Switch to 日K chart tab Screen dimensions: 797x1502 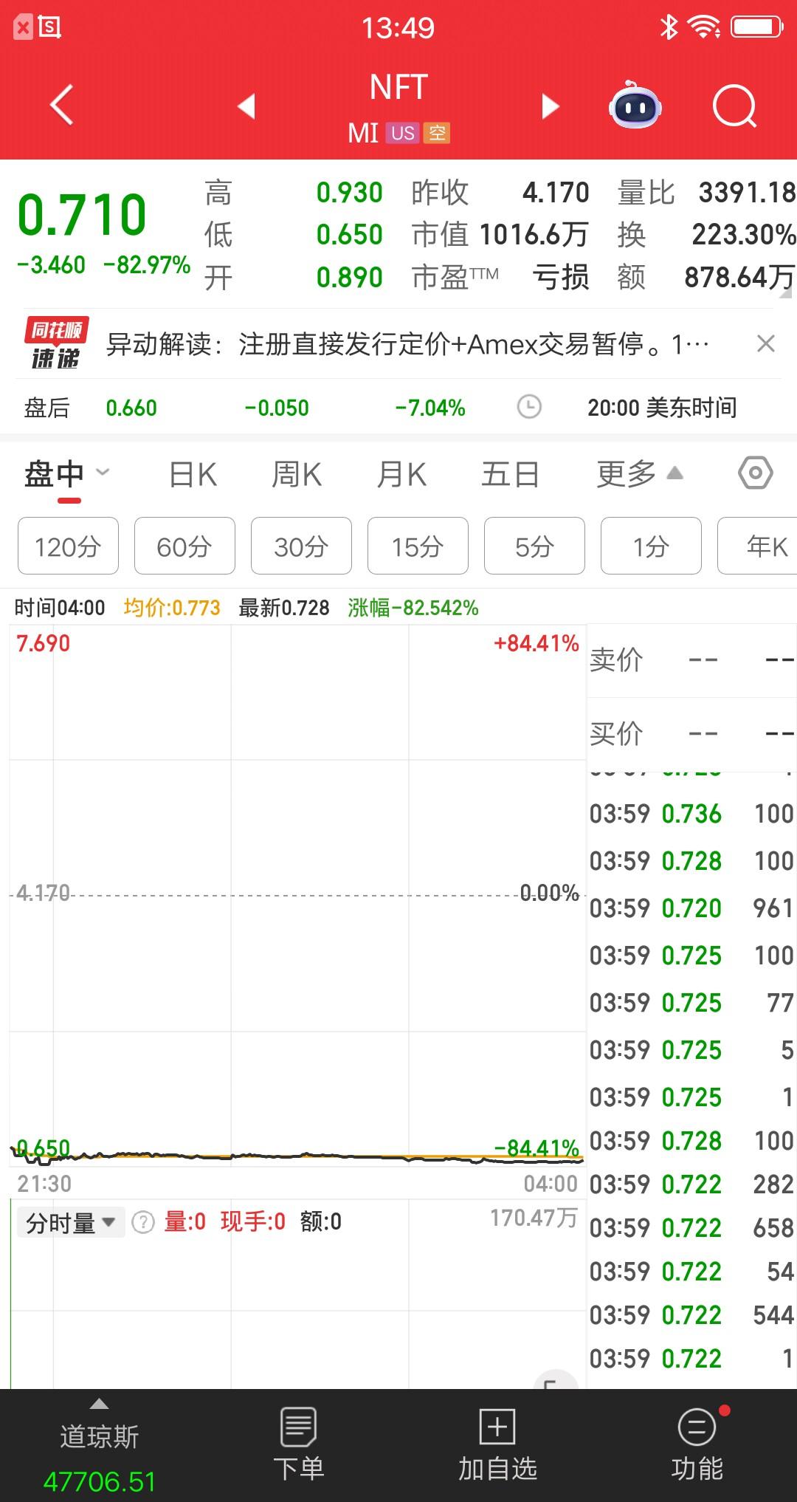pos(193,474)
